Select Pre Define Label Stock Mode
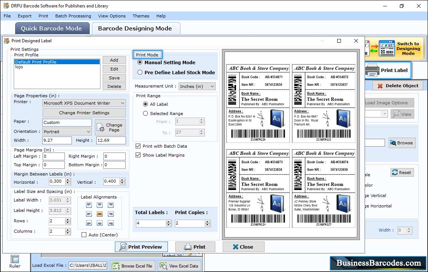 [140, 72]
